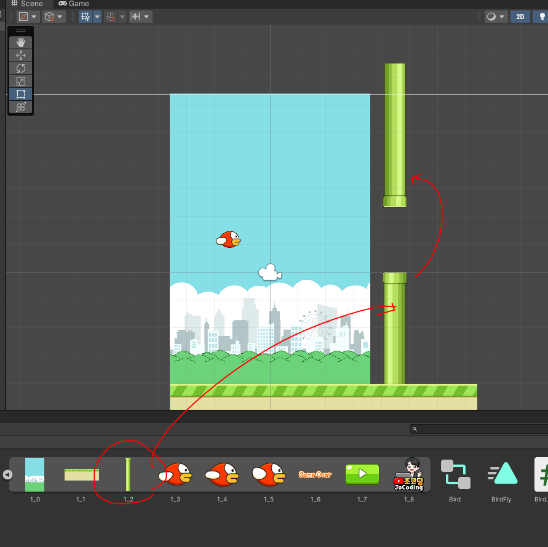Screen dimensions: 548x547
Task: Open the grid snapping dropdown arrow
Action: [x=122, y=17]
